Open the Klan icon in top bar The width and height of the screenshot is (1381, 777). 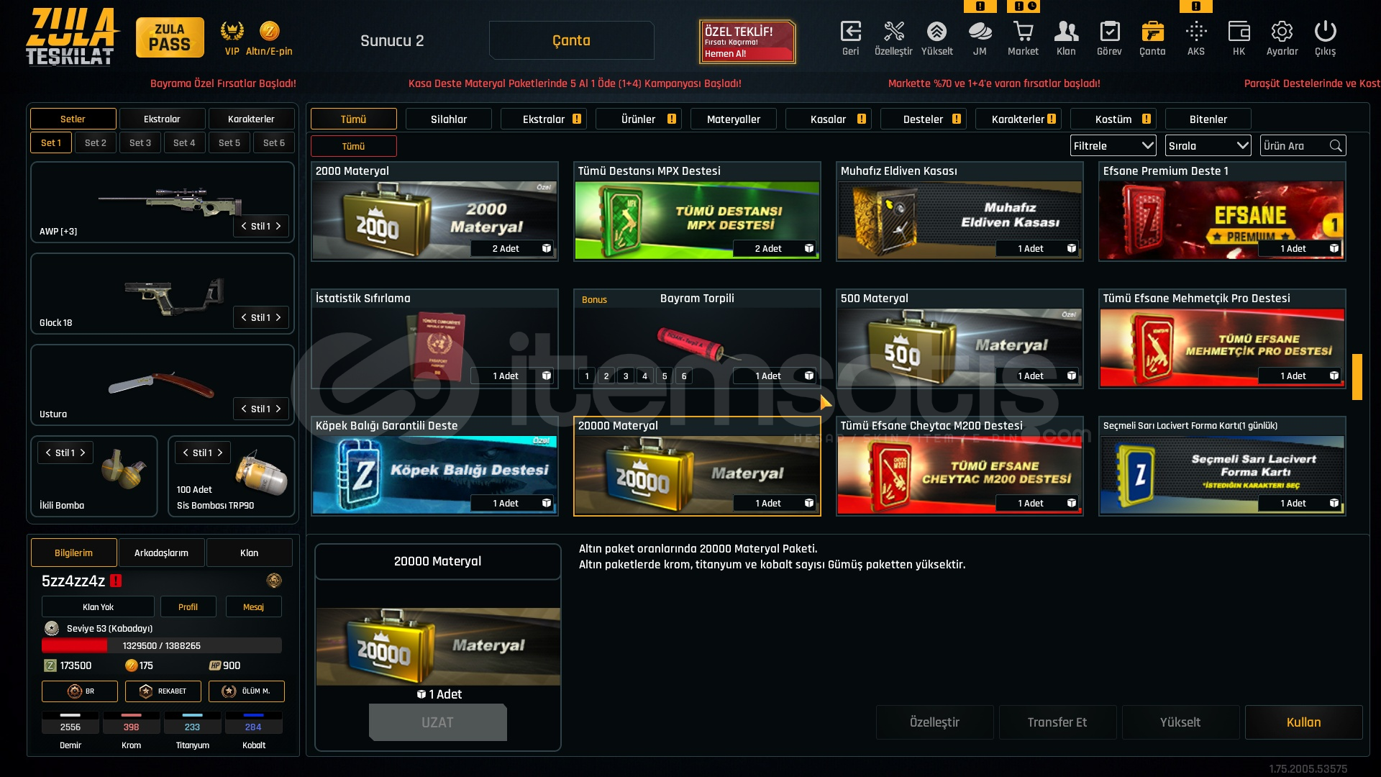(x=1066, y=32)
